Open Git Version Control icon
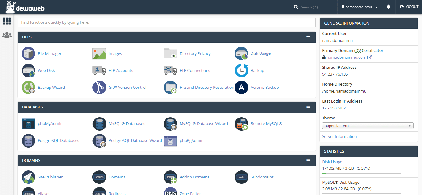This screenshot has width=422, height=195. 99,87
